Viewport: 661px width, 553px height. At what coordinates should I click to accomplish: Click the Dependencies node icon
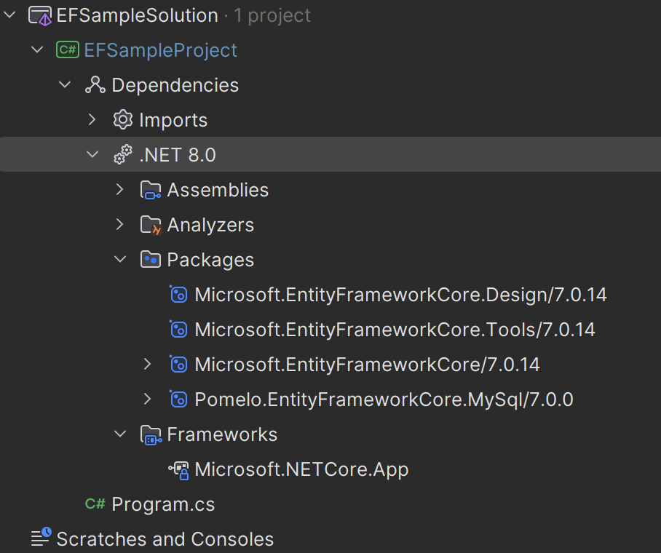click(x=95, y=84)
